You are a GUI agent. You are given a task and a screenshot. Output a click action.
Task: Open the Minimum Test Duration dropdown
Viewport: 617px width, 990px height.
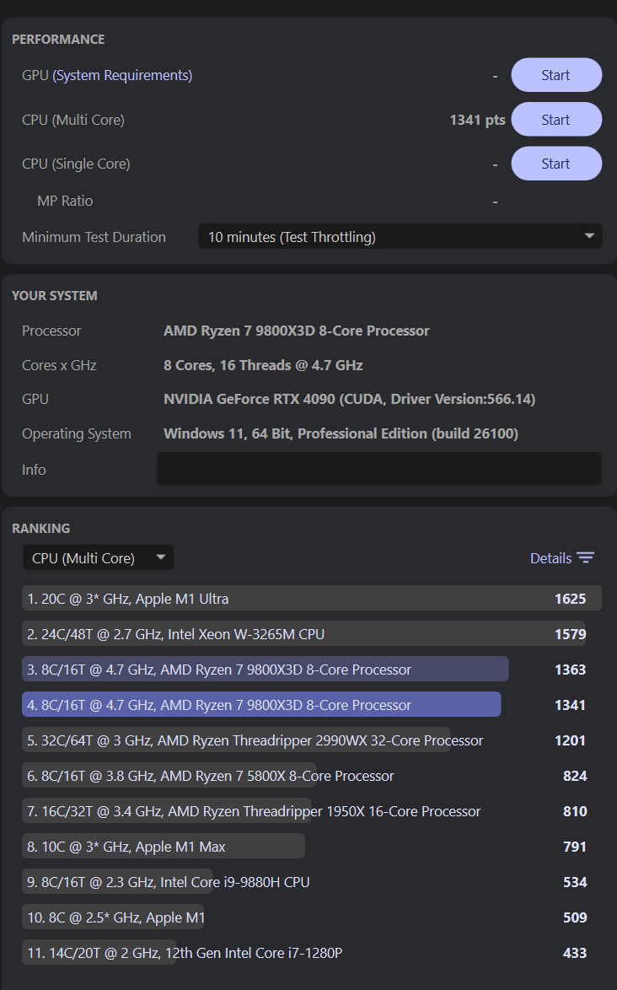tap(400, 237)
